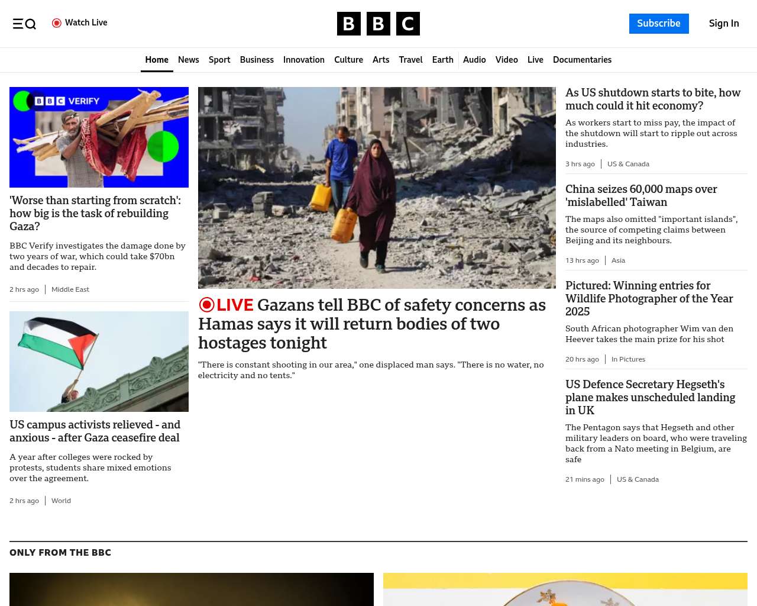Read the US shutdown economy headline
This screenshot has width=757, height=606.
point(652,99)
